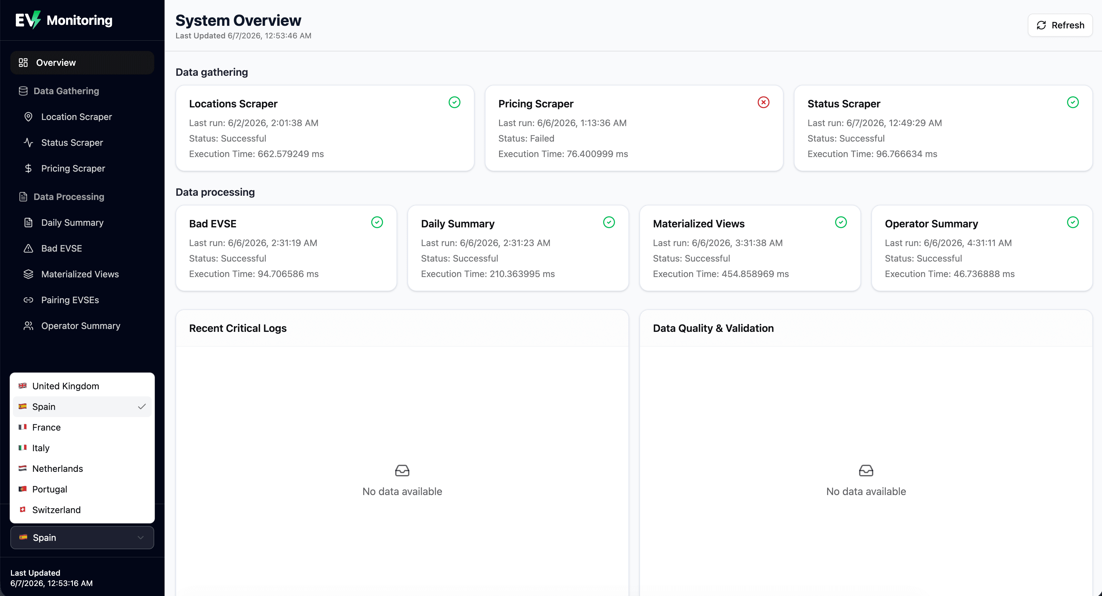Viewport: 1102px width, 596px height.
Task: Click the Status Scraper card title
Action: point(844,104)
